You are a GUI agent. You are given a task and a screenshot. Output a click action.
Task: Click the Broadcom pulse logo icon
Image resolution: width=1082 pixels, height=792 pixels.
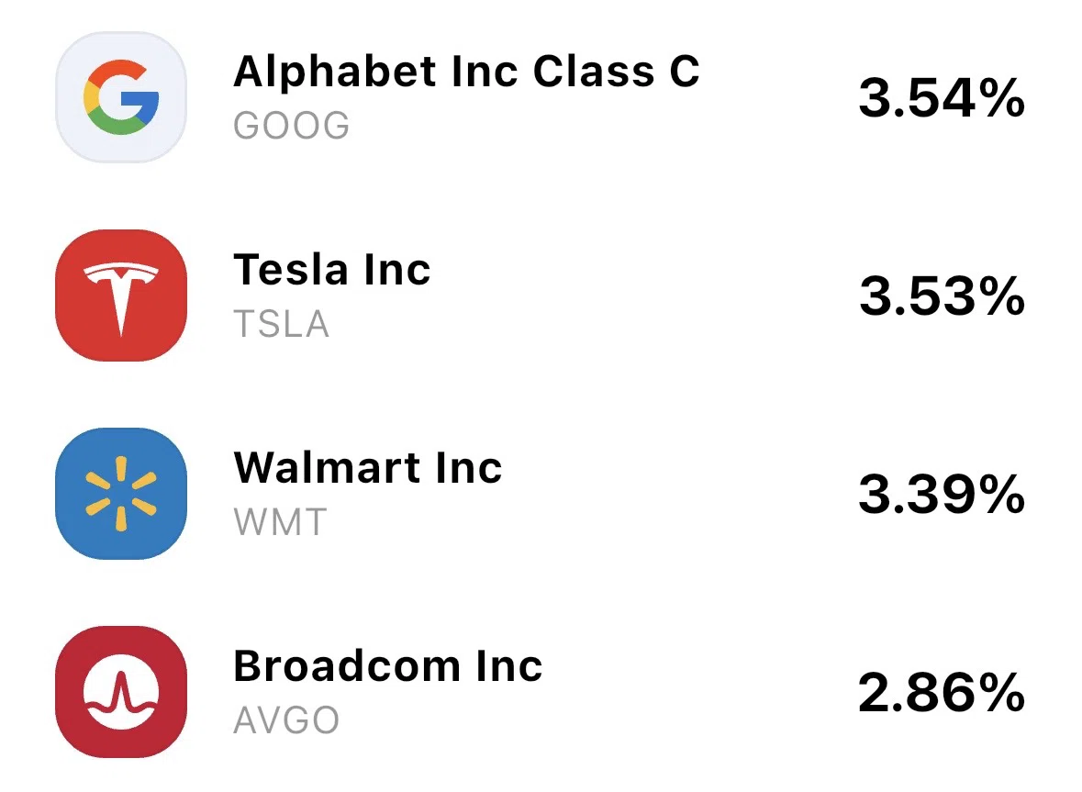[x=121, y=692]
